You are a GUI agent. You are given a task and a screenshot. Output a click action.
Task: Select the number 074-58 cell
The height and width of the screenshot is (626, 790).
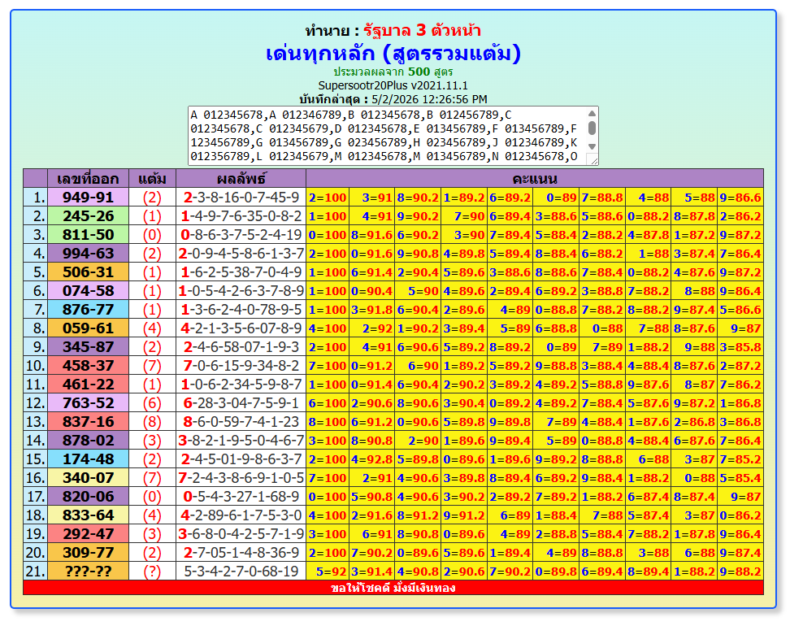(x=88, y=290)
